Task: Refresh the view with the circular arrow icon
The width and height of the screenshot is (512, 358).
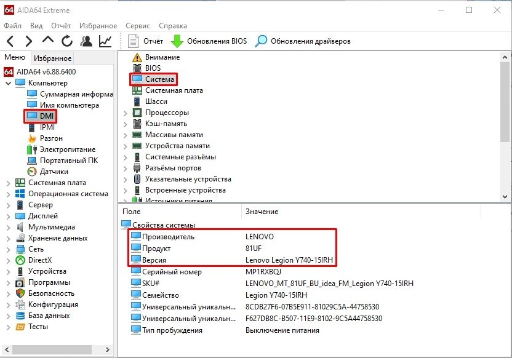Action: [x=67, y=41]
